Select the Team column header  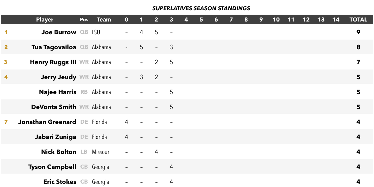[104, 20]
